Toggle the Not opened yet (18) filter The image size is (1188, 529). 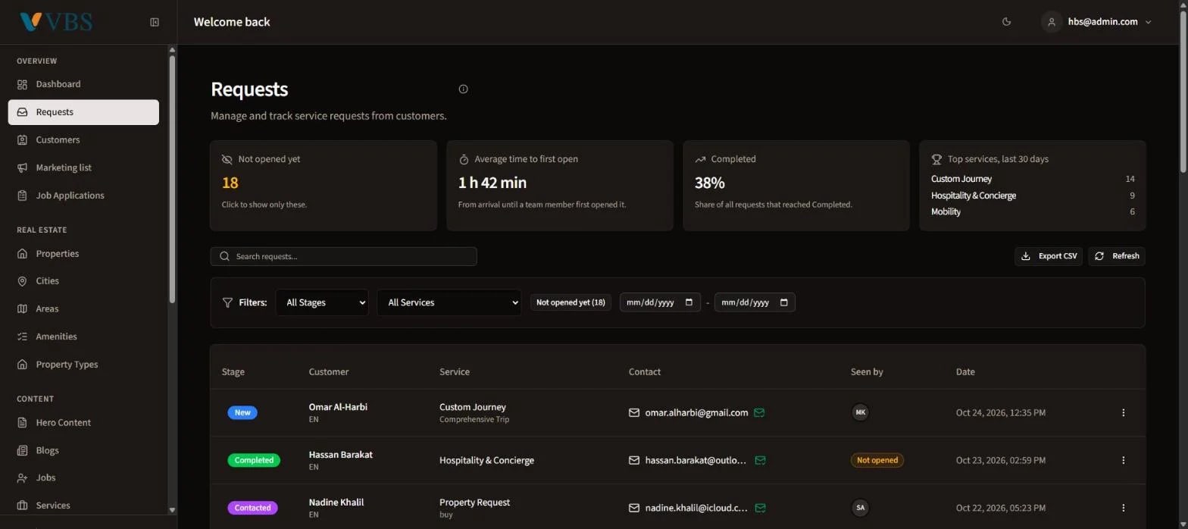(571, 302)
